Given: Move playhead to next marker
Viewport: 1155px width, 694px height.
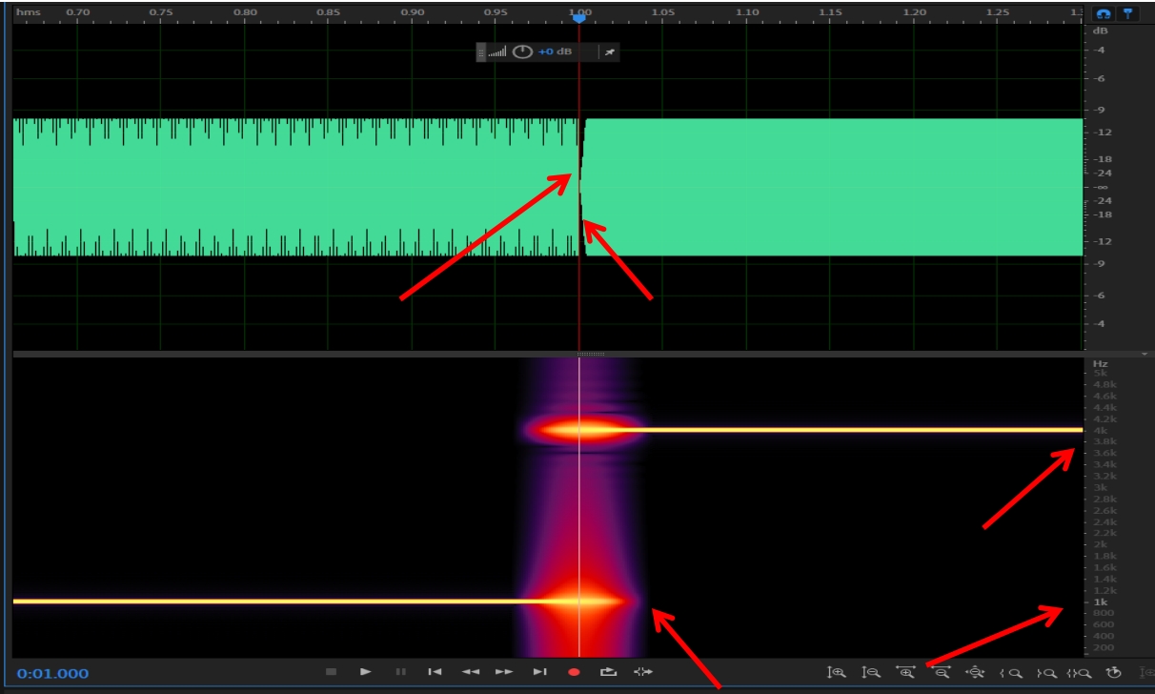Looking at the screenshot, I should click(539, 672).
